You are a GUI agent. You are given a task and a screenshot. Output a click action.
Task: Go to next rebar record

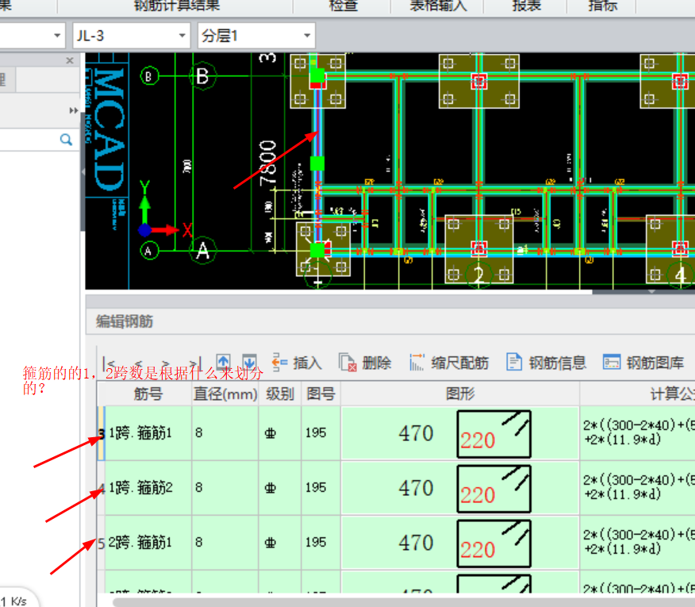tap(167, 363)
